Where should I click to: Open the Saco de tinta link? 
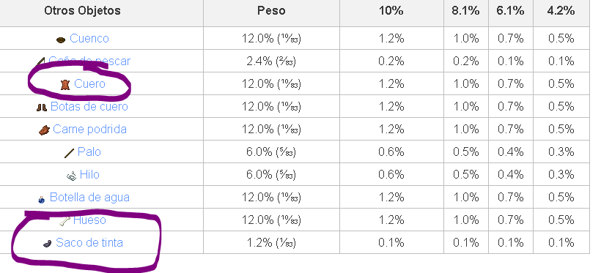89,242
